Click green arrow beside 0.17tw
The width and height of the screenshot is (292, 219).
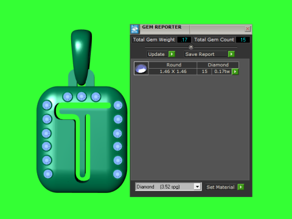point(235,72)
